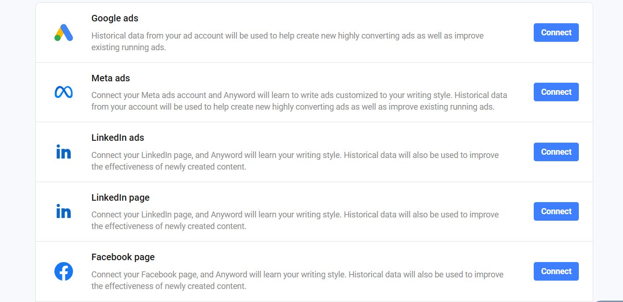
Task: Select the Meta ads heading
Action: point(111,78)
